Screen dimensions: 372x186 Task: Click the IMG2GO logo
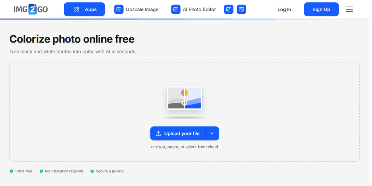31,9
